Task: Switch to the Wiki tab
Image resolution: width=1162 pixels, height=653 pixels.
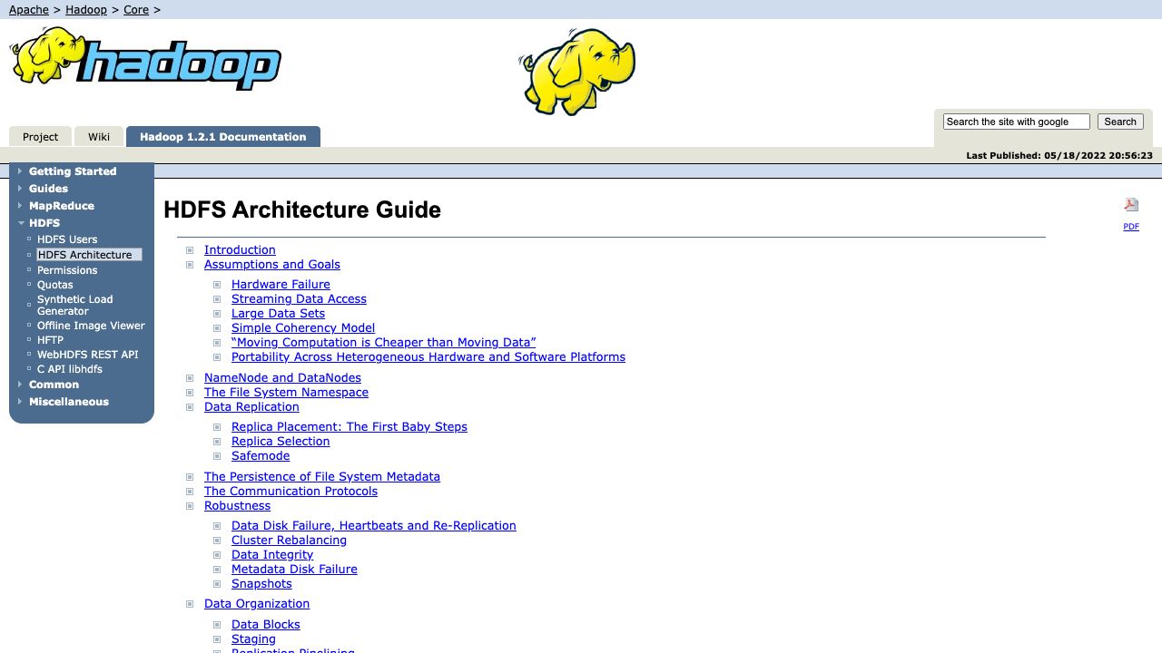Action: [99, 137]
